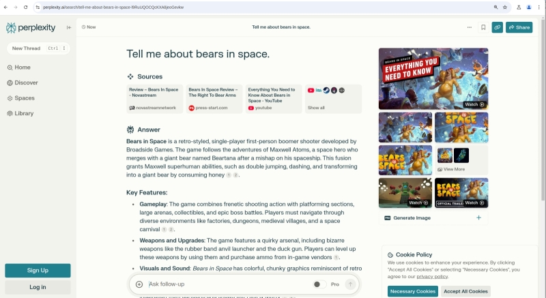The image size is (546, 298).
Task: Expand Generate Image plus icon
Action: click(x=479, y=218)
